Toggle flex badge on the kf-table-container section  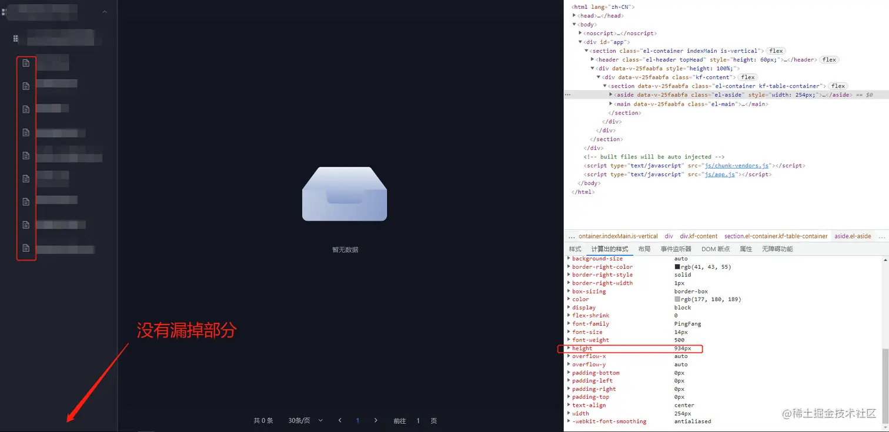pos(838,86)
